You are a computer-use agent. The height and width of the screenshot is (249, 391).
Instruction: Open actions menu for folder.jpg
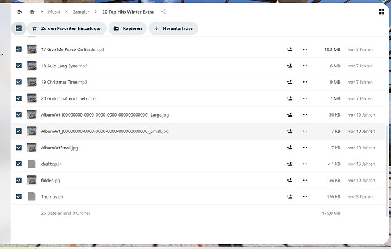tap(305, 180)
